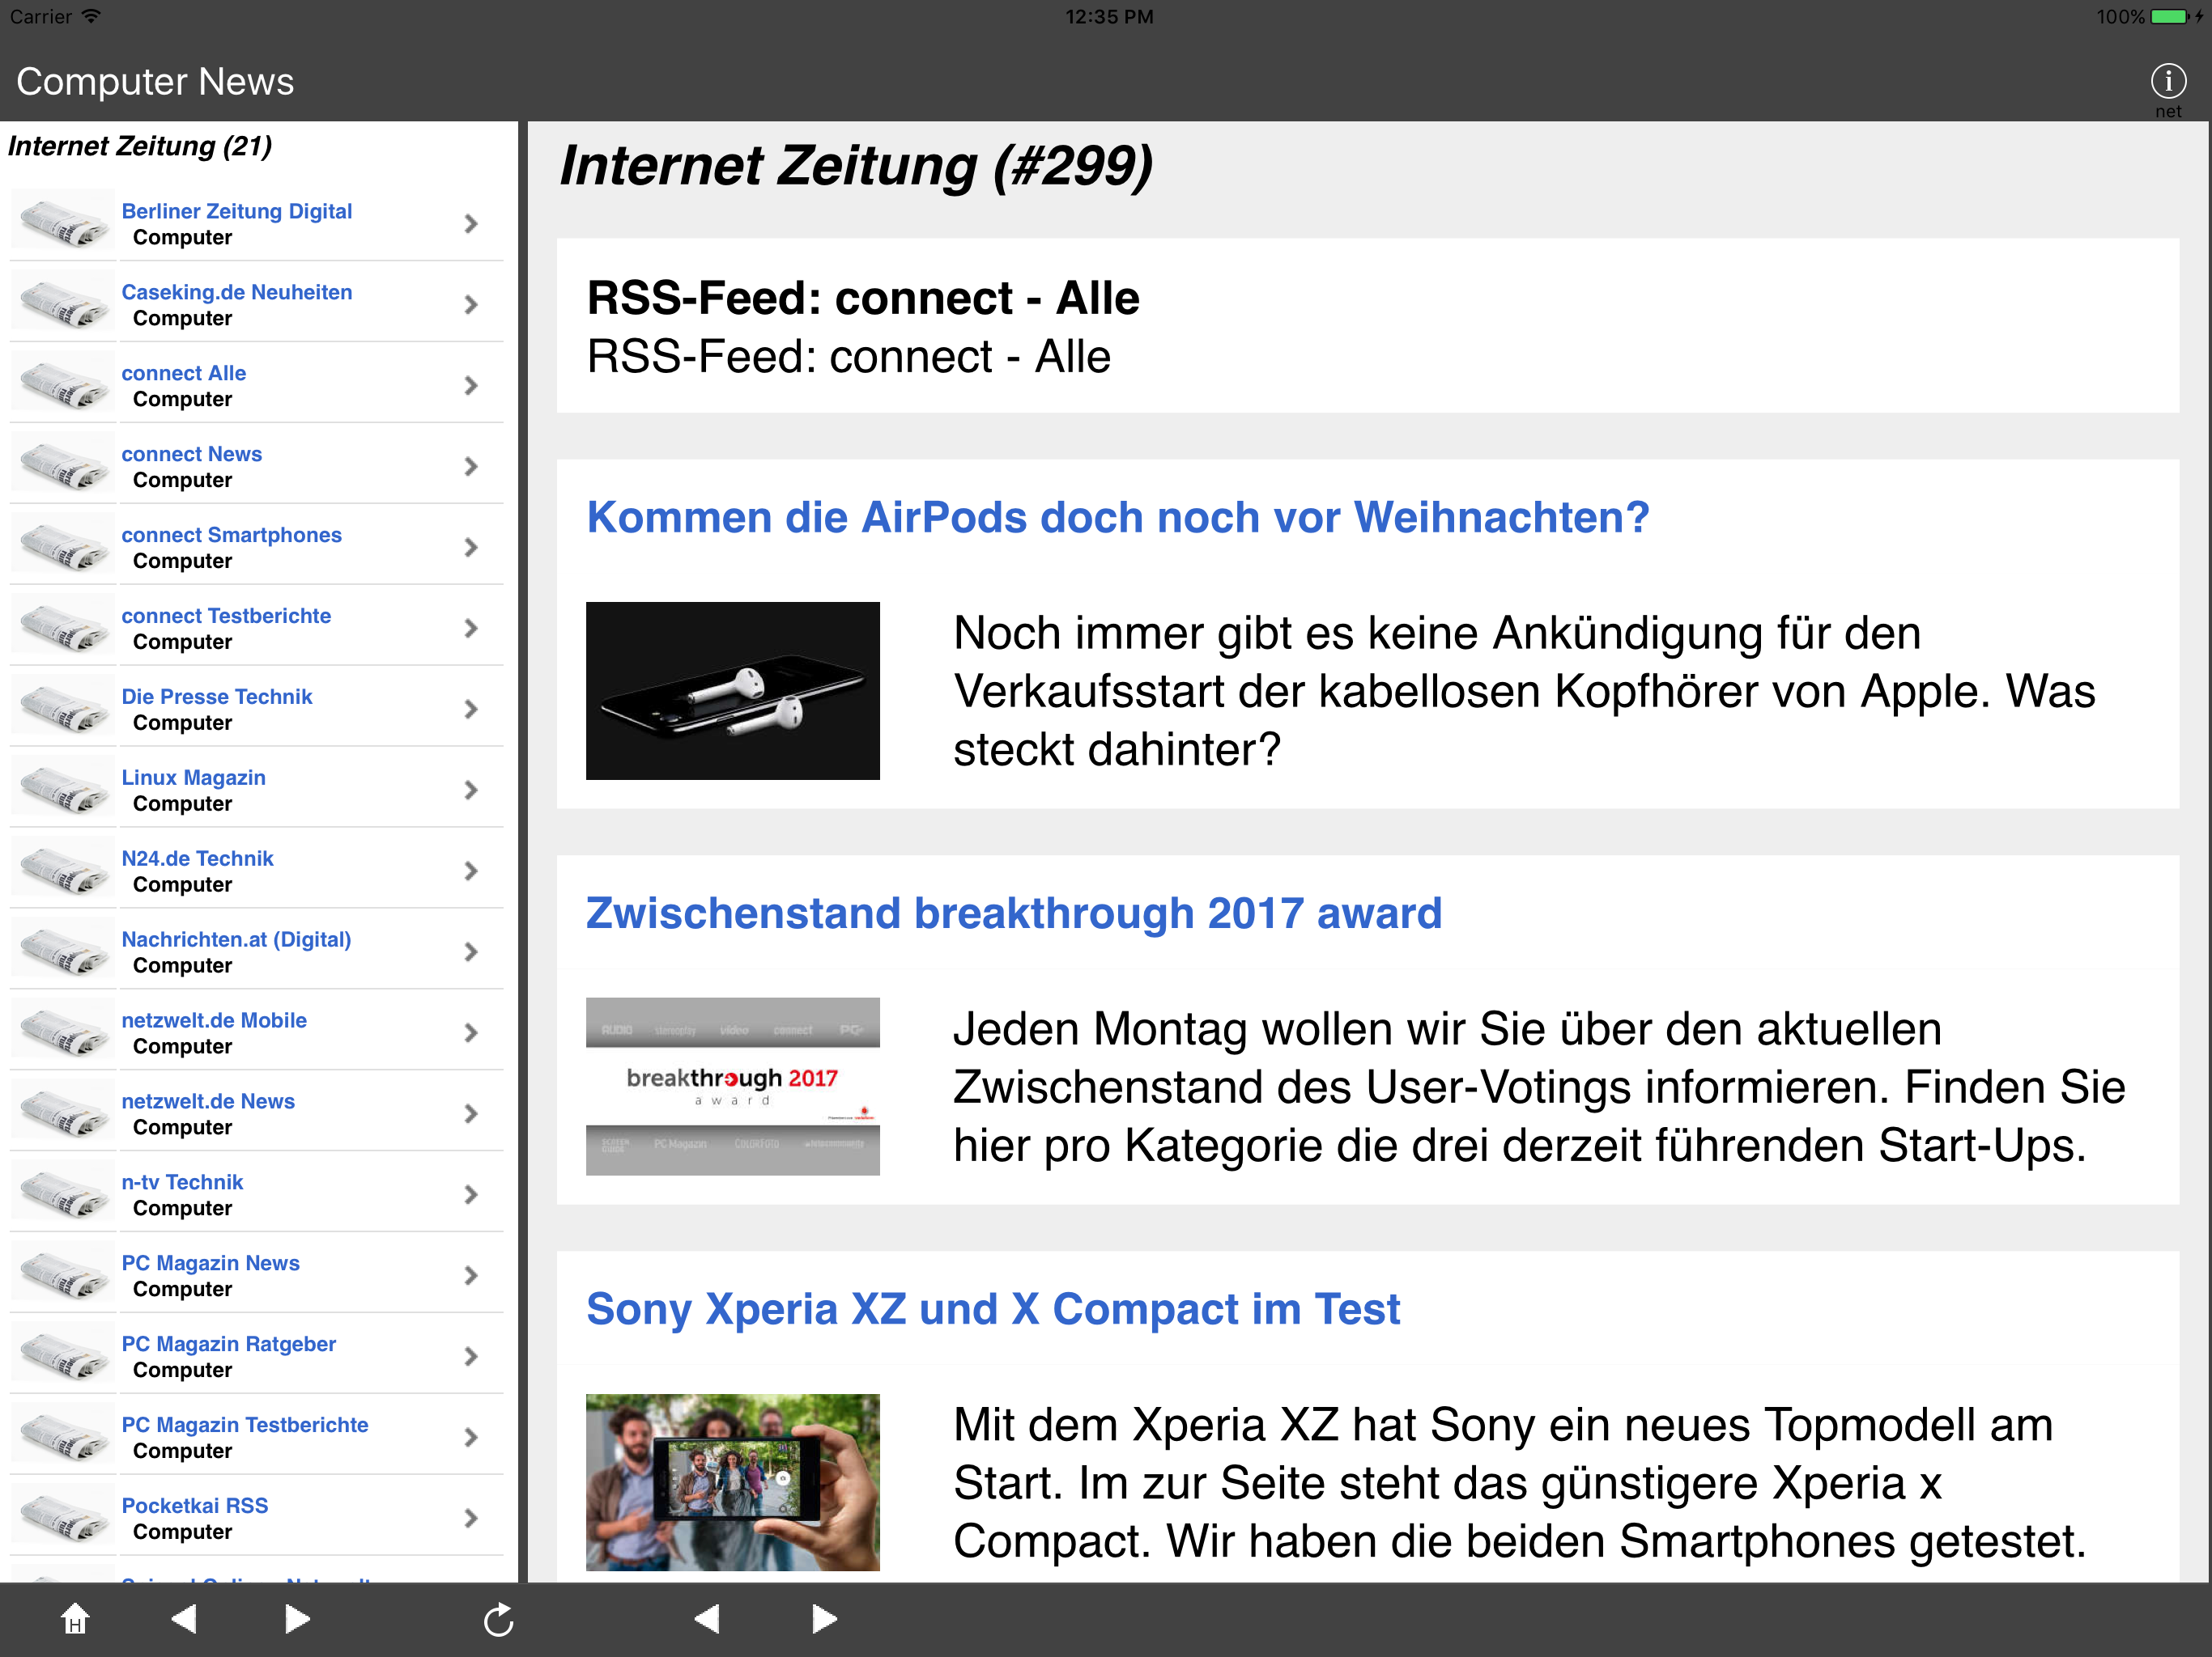The image size is (2212, 1657).
Task: Open Sony Xperia XZ und X Compact article
Action: 992,1309
